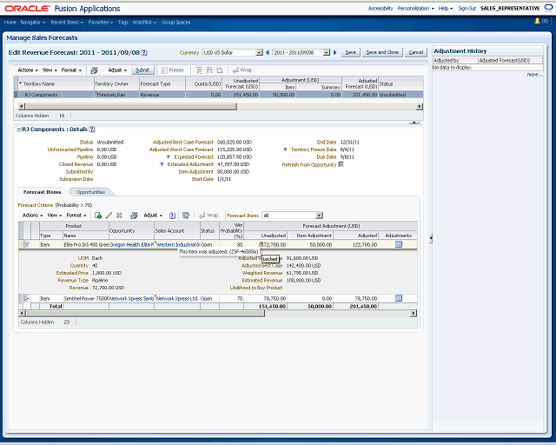Open View menu in Forecast Items toolbar

55,216
